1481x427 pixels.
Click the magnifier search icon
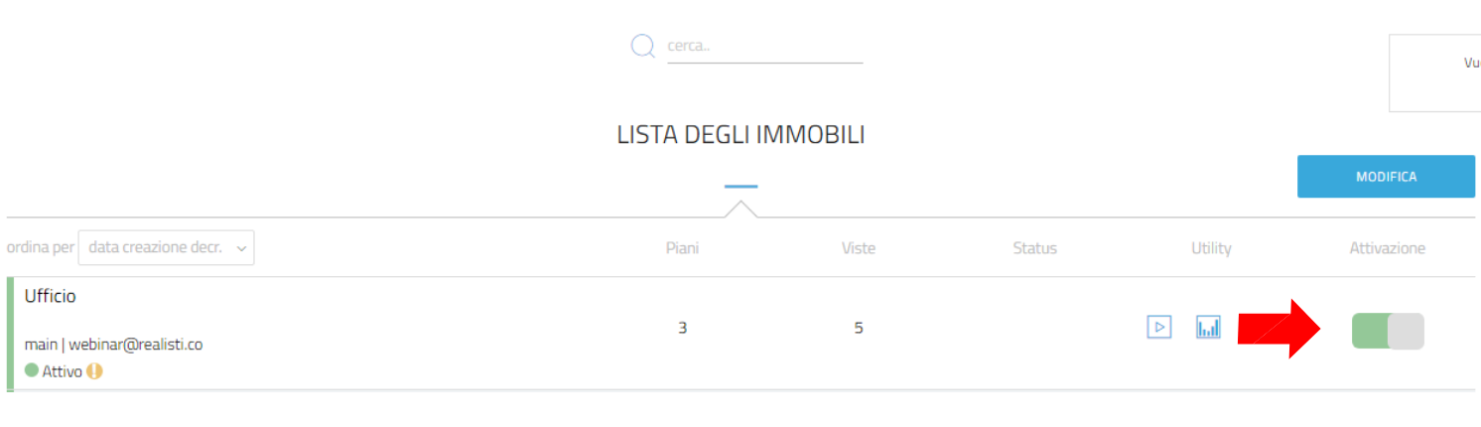643,47
